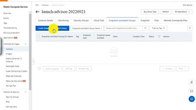Screen dimensions: 196x110
Task: Open the Status column filter icon
Action: pos(159,37)
